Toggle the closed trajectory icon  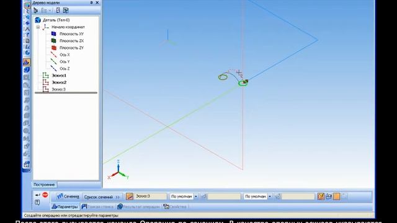329,196
